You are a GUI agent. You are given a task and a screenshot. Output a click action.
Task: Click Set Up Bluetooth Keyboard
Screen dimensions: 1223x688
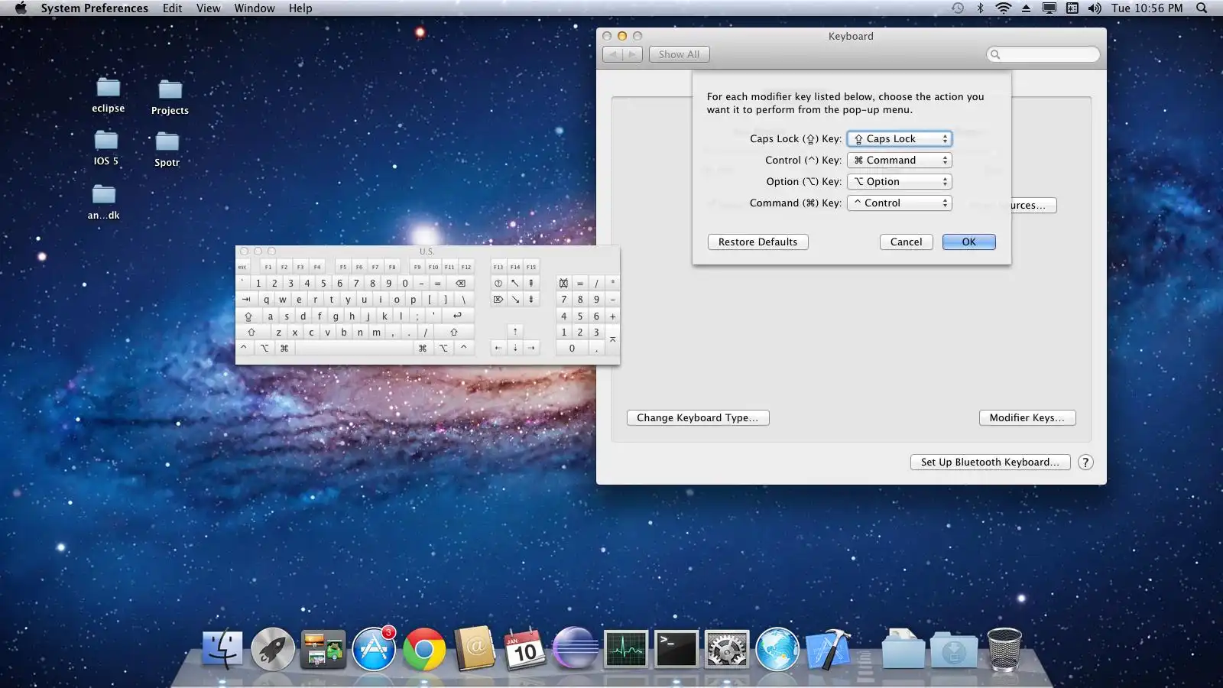point(991,462)
